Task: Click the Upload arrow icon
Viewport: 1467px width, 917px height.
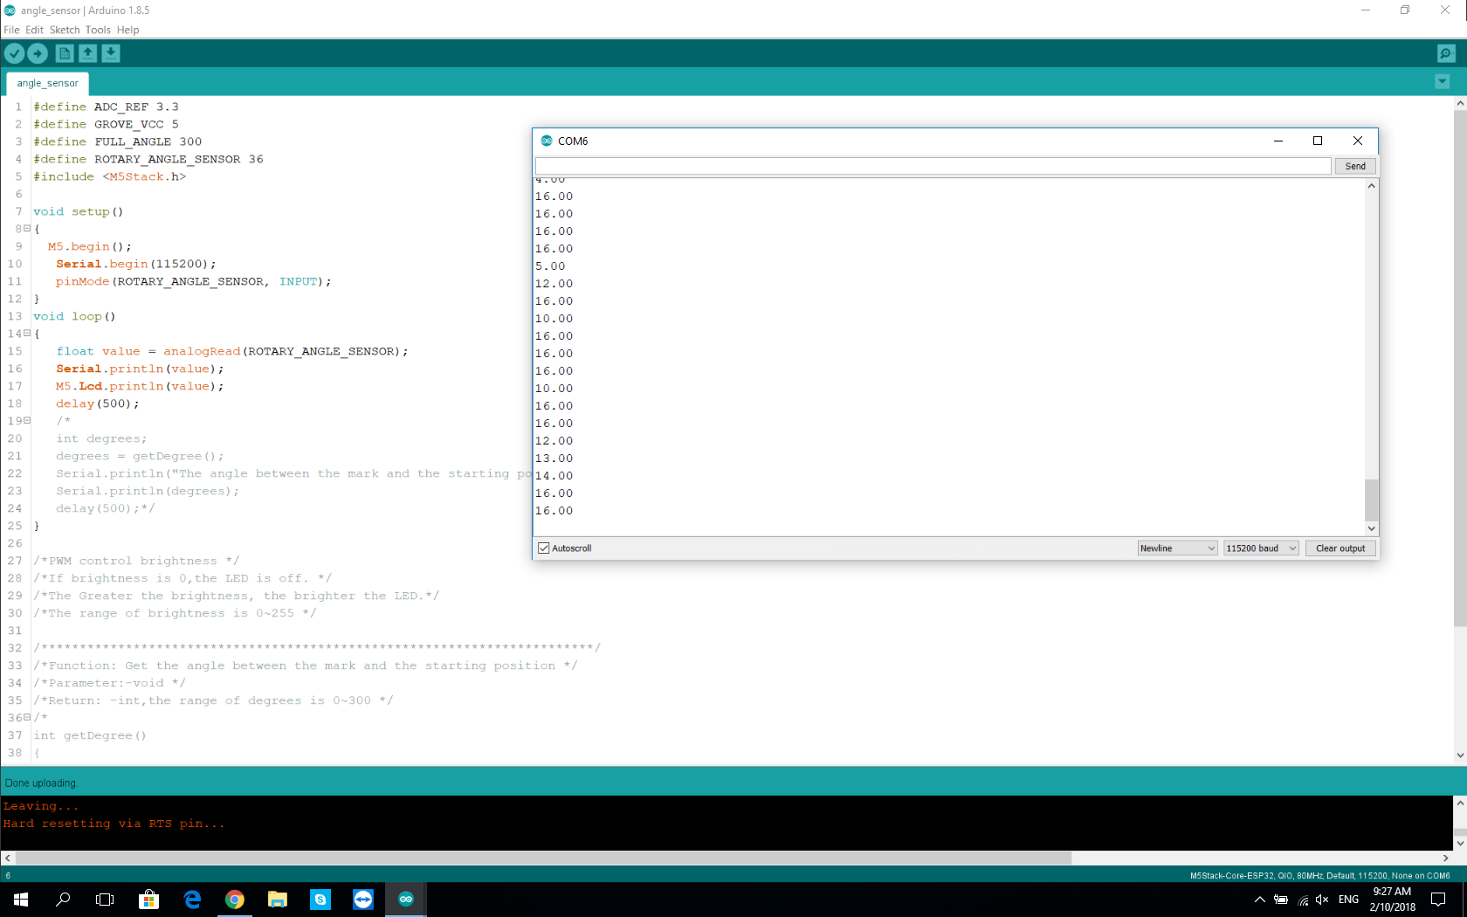Action: coord(38,53)
